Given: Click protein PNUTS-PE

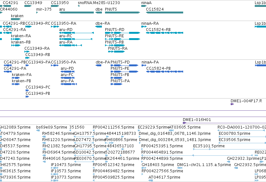Looking at the screenshot, I should [124, 72].
